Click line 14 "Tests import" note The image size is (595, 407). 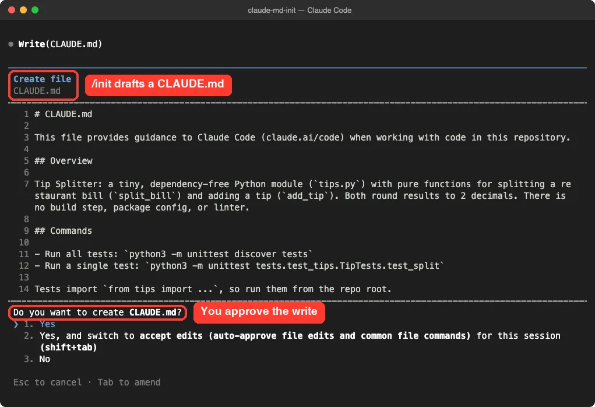pyautogui.click(x=213, y=289)
